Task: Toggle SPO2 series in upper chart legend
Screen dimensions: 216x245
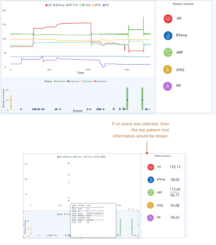Action: click(x=97, y=5)
